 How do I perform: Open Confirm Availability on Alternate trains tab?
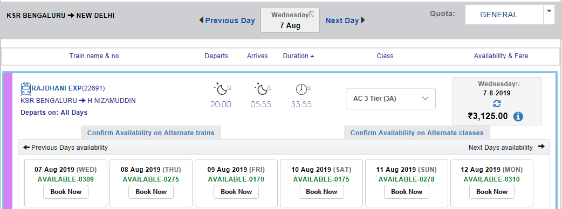(x=151, y=133)
